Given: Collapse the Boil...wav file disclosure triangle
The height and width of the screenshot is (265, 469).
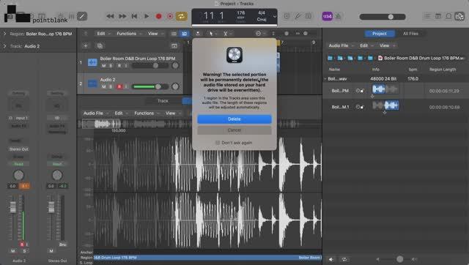Looking at the screenshot, I should point(325,79).
